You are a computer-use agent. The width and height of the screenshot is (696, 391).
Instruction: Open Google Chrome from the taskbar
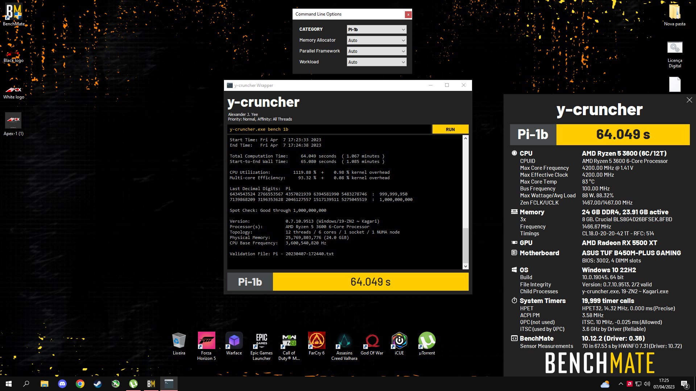(80, 384)
